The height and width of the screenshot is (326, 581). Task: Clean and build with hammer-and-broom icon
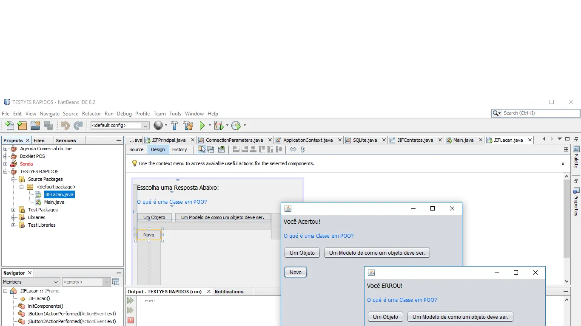pyautogui.click(x=188, y=126)
